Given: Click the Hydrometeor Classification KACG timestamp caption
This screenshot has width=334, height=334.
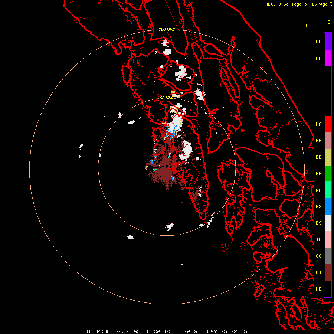Looking at the screenshot, I should point(167,331).
